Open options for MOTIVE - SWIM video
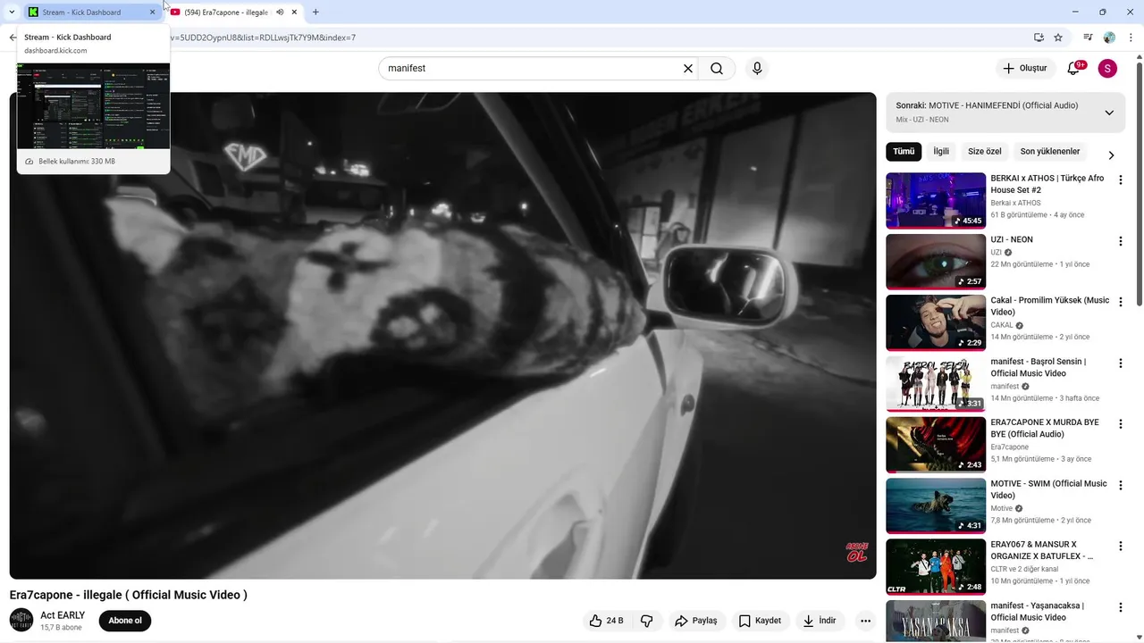Viewport: 1144px width, 643px height. (1120, 485)
